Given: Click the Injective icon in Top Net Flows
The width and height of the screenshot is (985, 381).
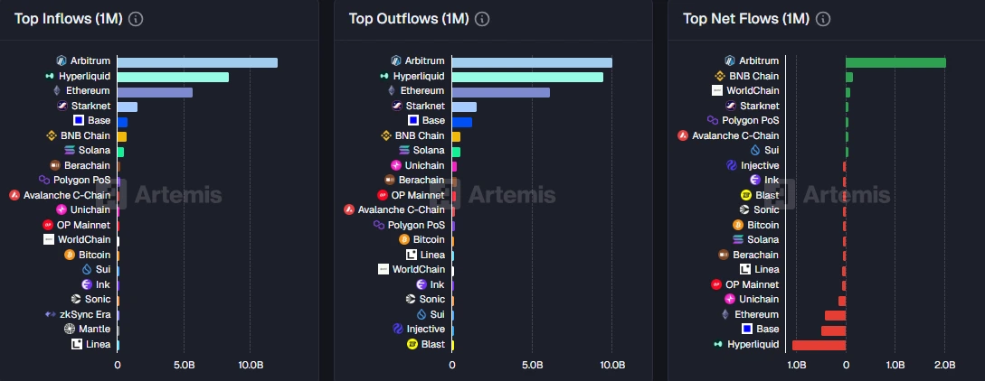Looking at the screenshot, I should [732, 165].
